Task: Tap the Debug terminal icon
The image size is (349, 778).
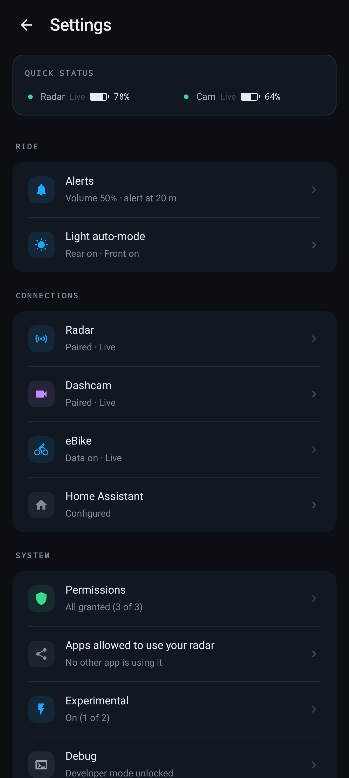Action: tap(41, 765)
